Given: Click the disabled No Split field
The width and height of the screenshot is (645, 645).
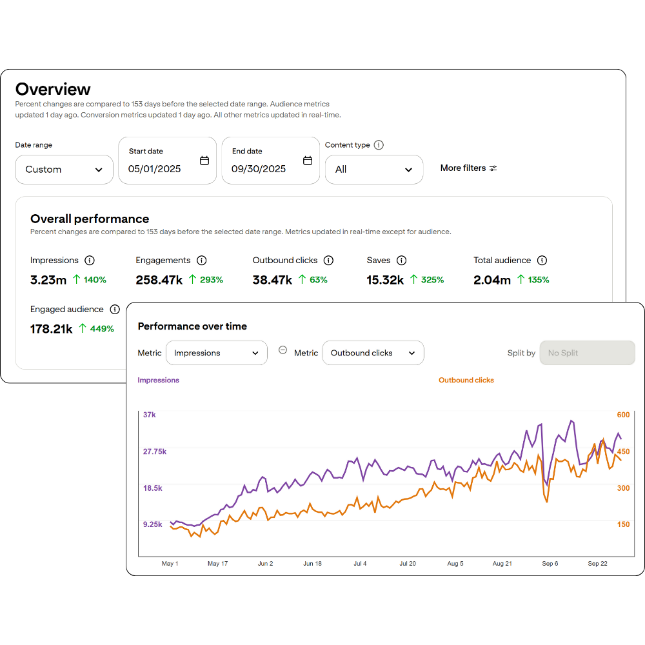Looking at the screenshot, I should (x=587, y=353).
